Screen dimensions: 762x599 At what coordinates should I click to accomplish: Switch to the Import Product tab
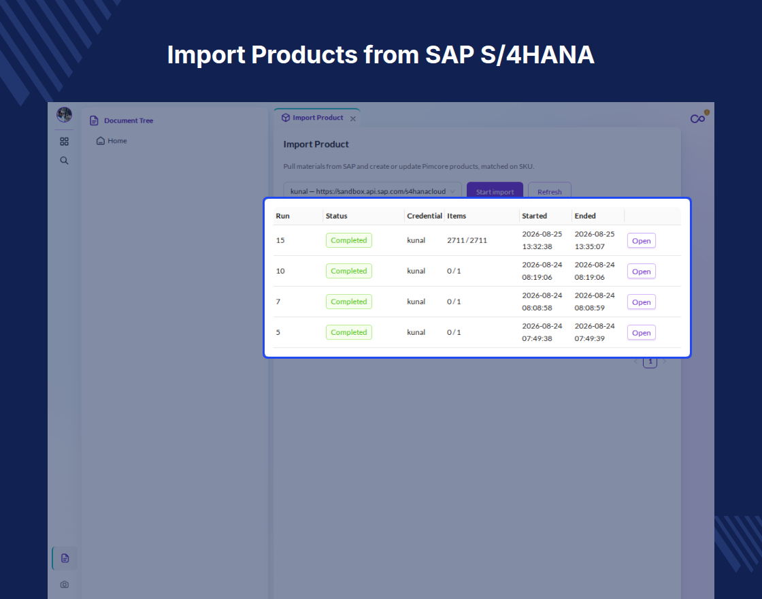pyautogui.click(x=317, y=118)
